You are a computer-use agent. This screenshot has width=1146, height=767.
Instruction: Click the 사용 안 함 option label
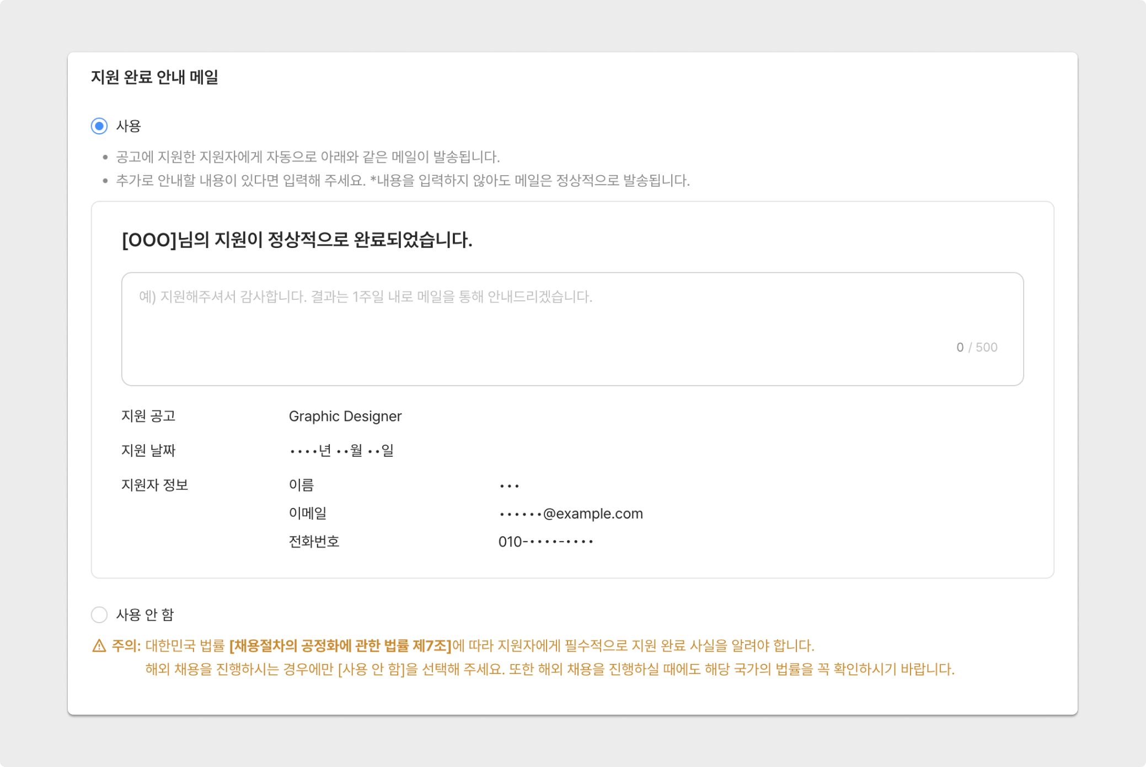[145, 614]
